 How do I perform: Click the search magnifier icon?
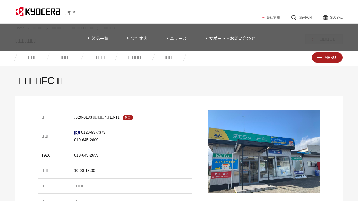point(294,18)
